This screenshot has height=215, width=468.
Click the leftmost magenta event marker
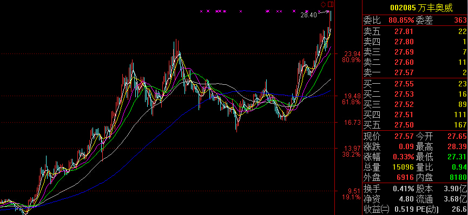201,11
